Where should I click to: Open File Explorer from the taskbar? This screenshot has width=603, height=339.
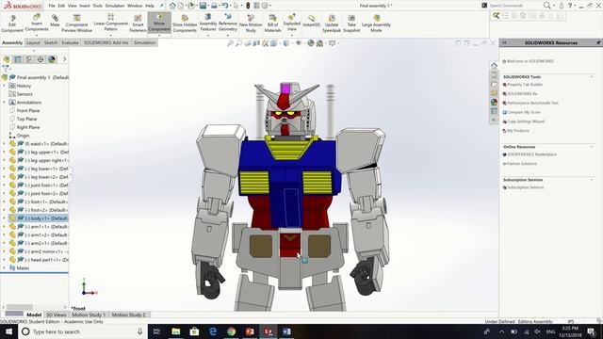click(x=176, y=331)
